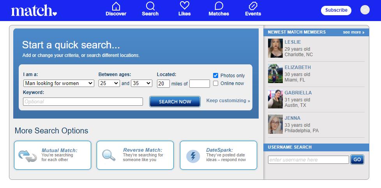The image size is (381, 188).
Task: Click the Search magnifier icon in navbar
Action: [x=150, y=6]
